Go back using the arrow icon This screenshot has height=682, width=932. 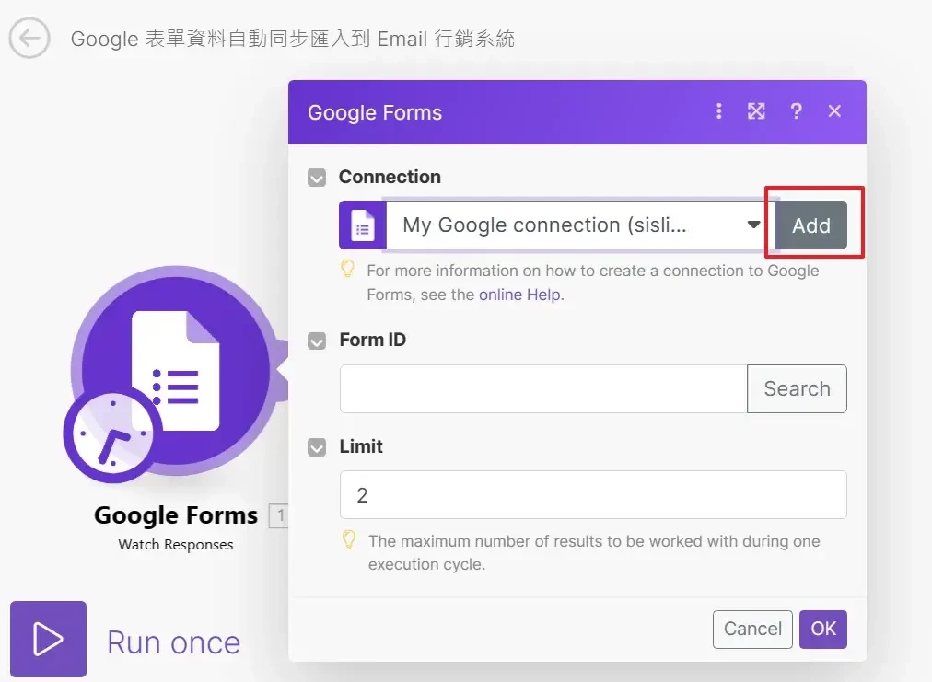[29, 38]
